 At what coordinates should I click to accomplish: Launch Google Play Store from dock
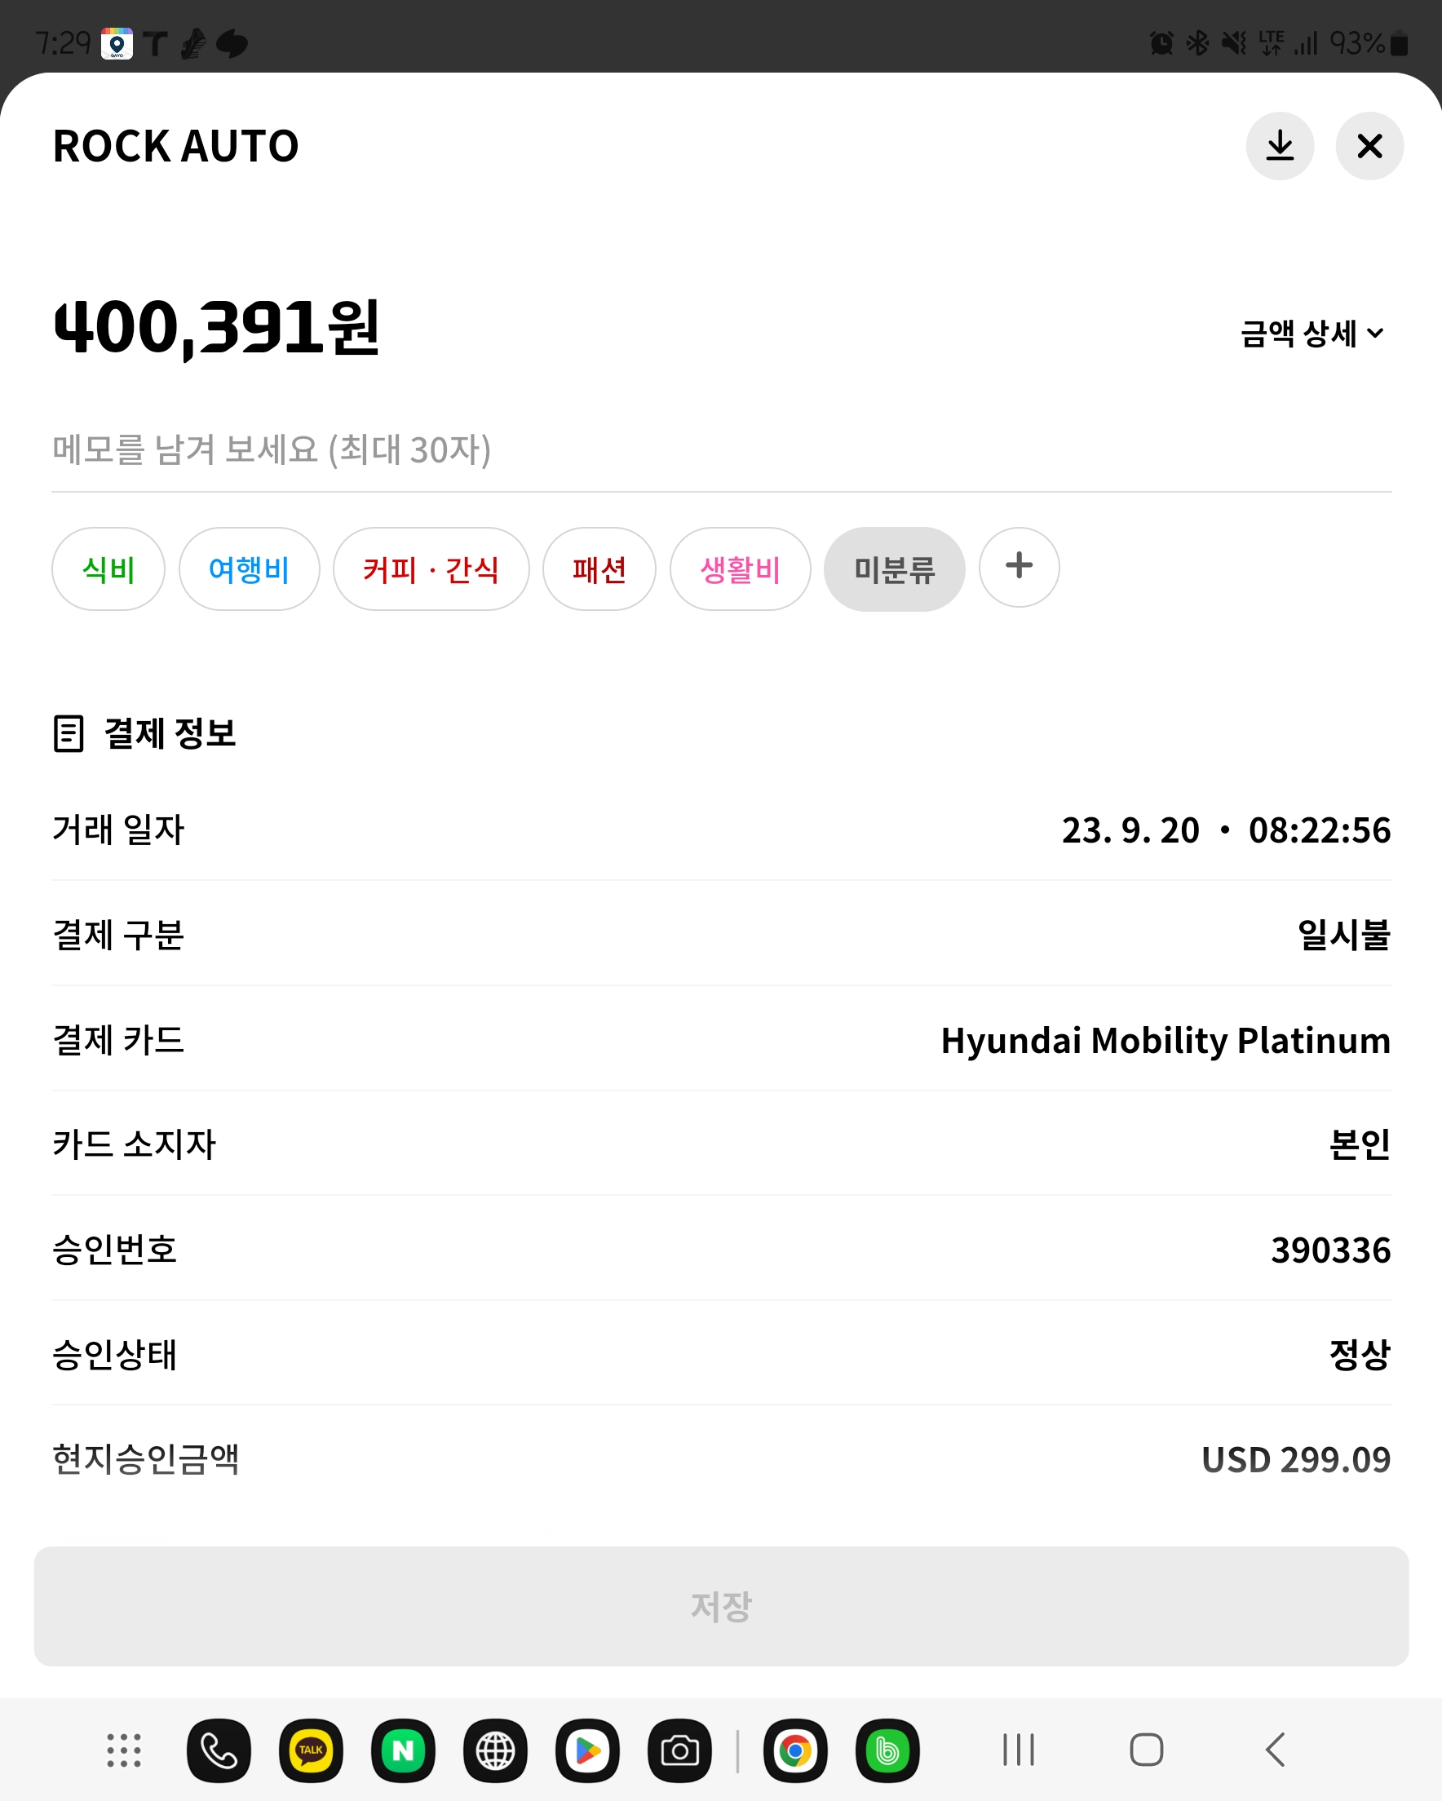click(x=587, y=1750)
